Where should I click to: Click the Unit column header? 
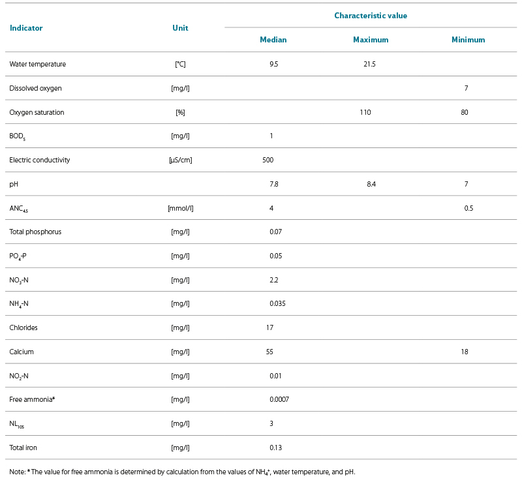[180, 28]
